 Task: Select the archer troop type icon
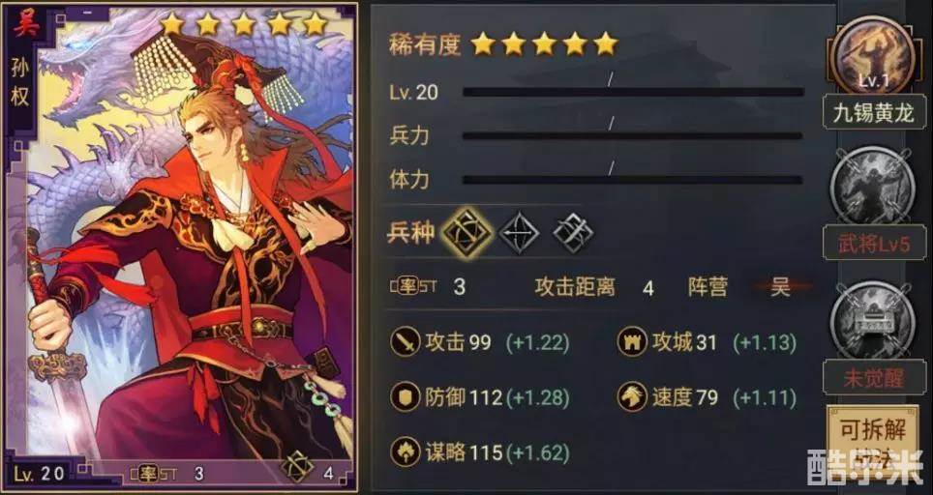(x=519, y=232)
